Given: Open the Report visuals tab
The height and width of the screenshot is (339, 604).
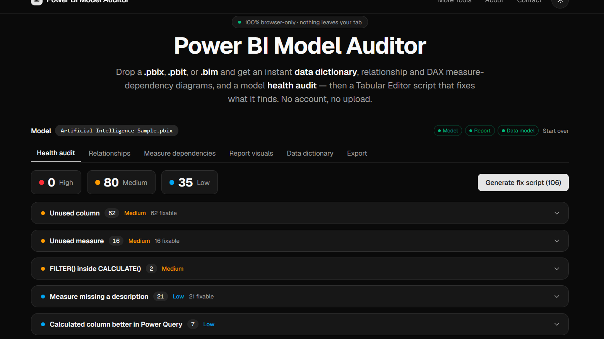Looking at the screenshot, I should (x=251, y=153).
